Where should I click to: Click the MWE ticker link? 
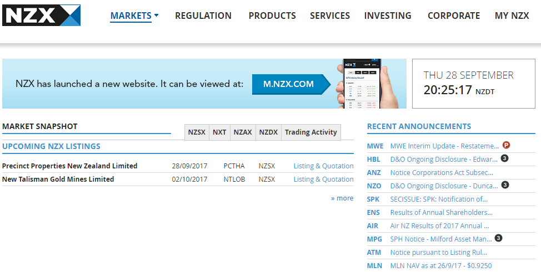375,146
